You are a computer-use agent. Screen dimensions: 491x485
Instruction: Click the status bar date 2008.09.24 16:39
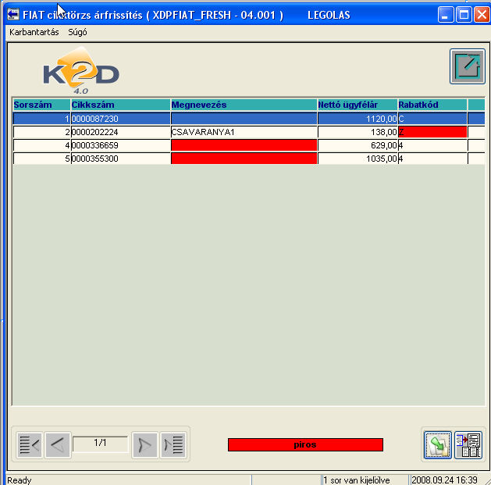point(444,480)
